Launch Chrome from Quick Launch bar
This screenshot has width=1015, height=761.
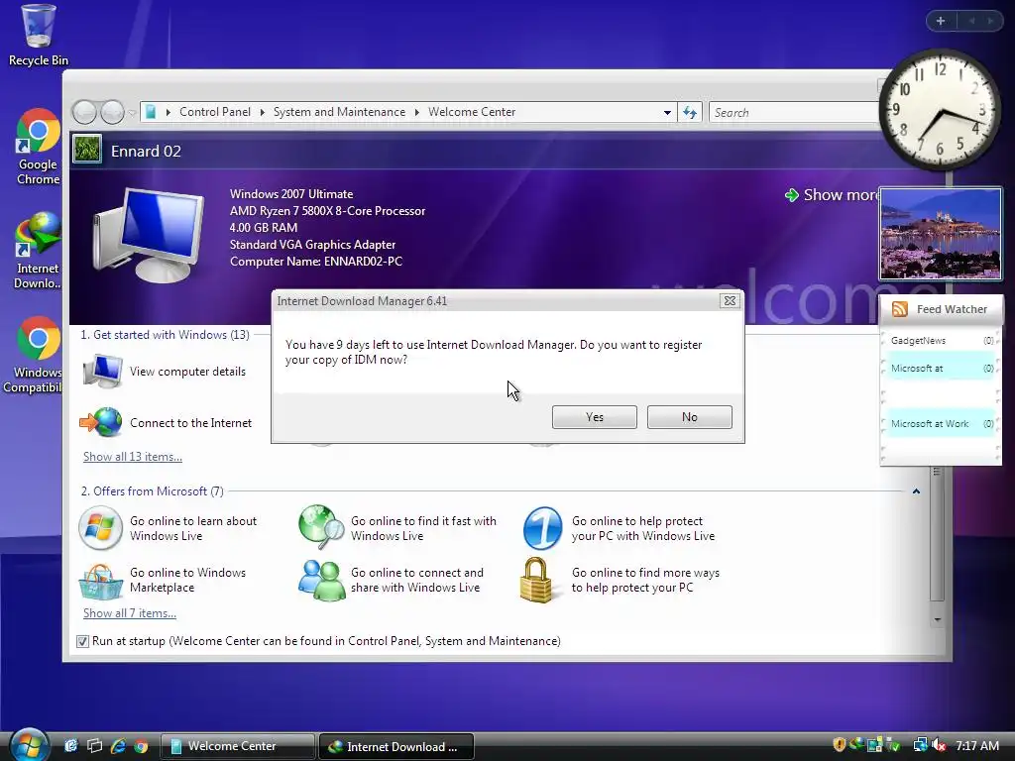(x=141, y=746)
